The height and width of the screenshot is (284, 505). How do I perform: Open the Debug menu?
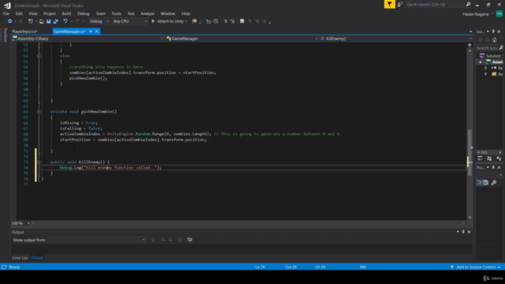point(83,13)
